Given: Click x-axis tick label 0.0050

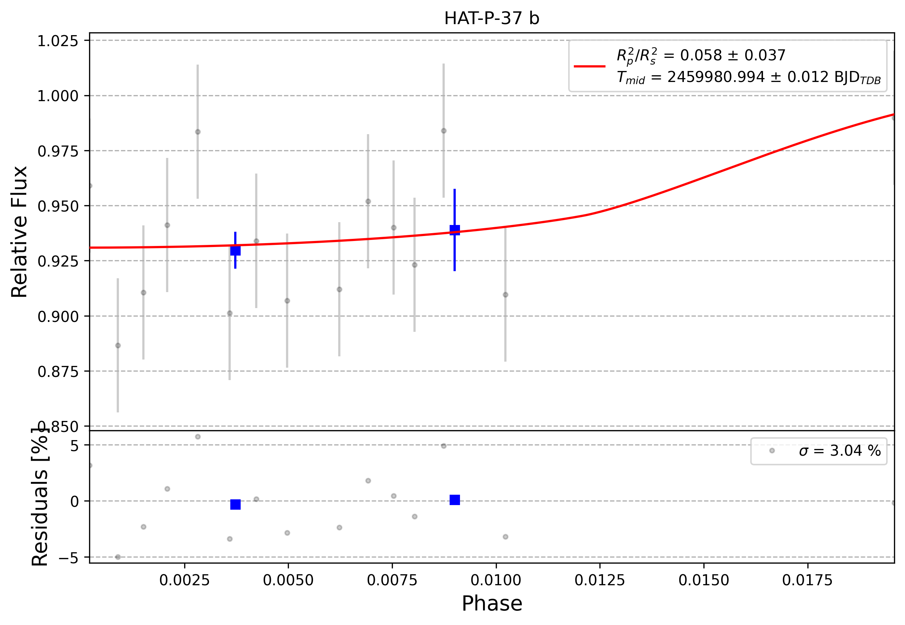Looking at the screenshot, I should click(288, 580).
